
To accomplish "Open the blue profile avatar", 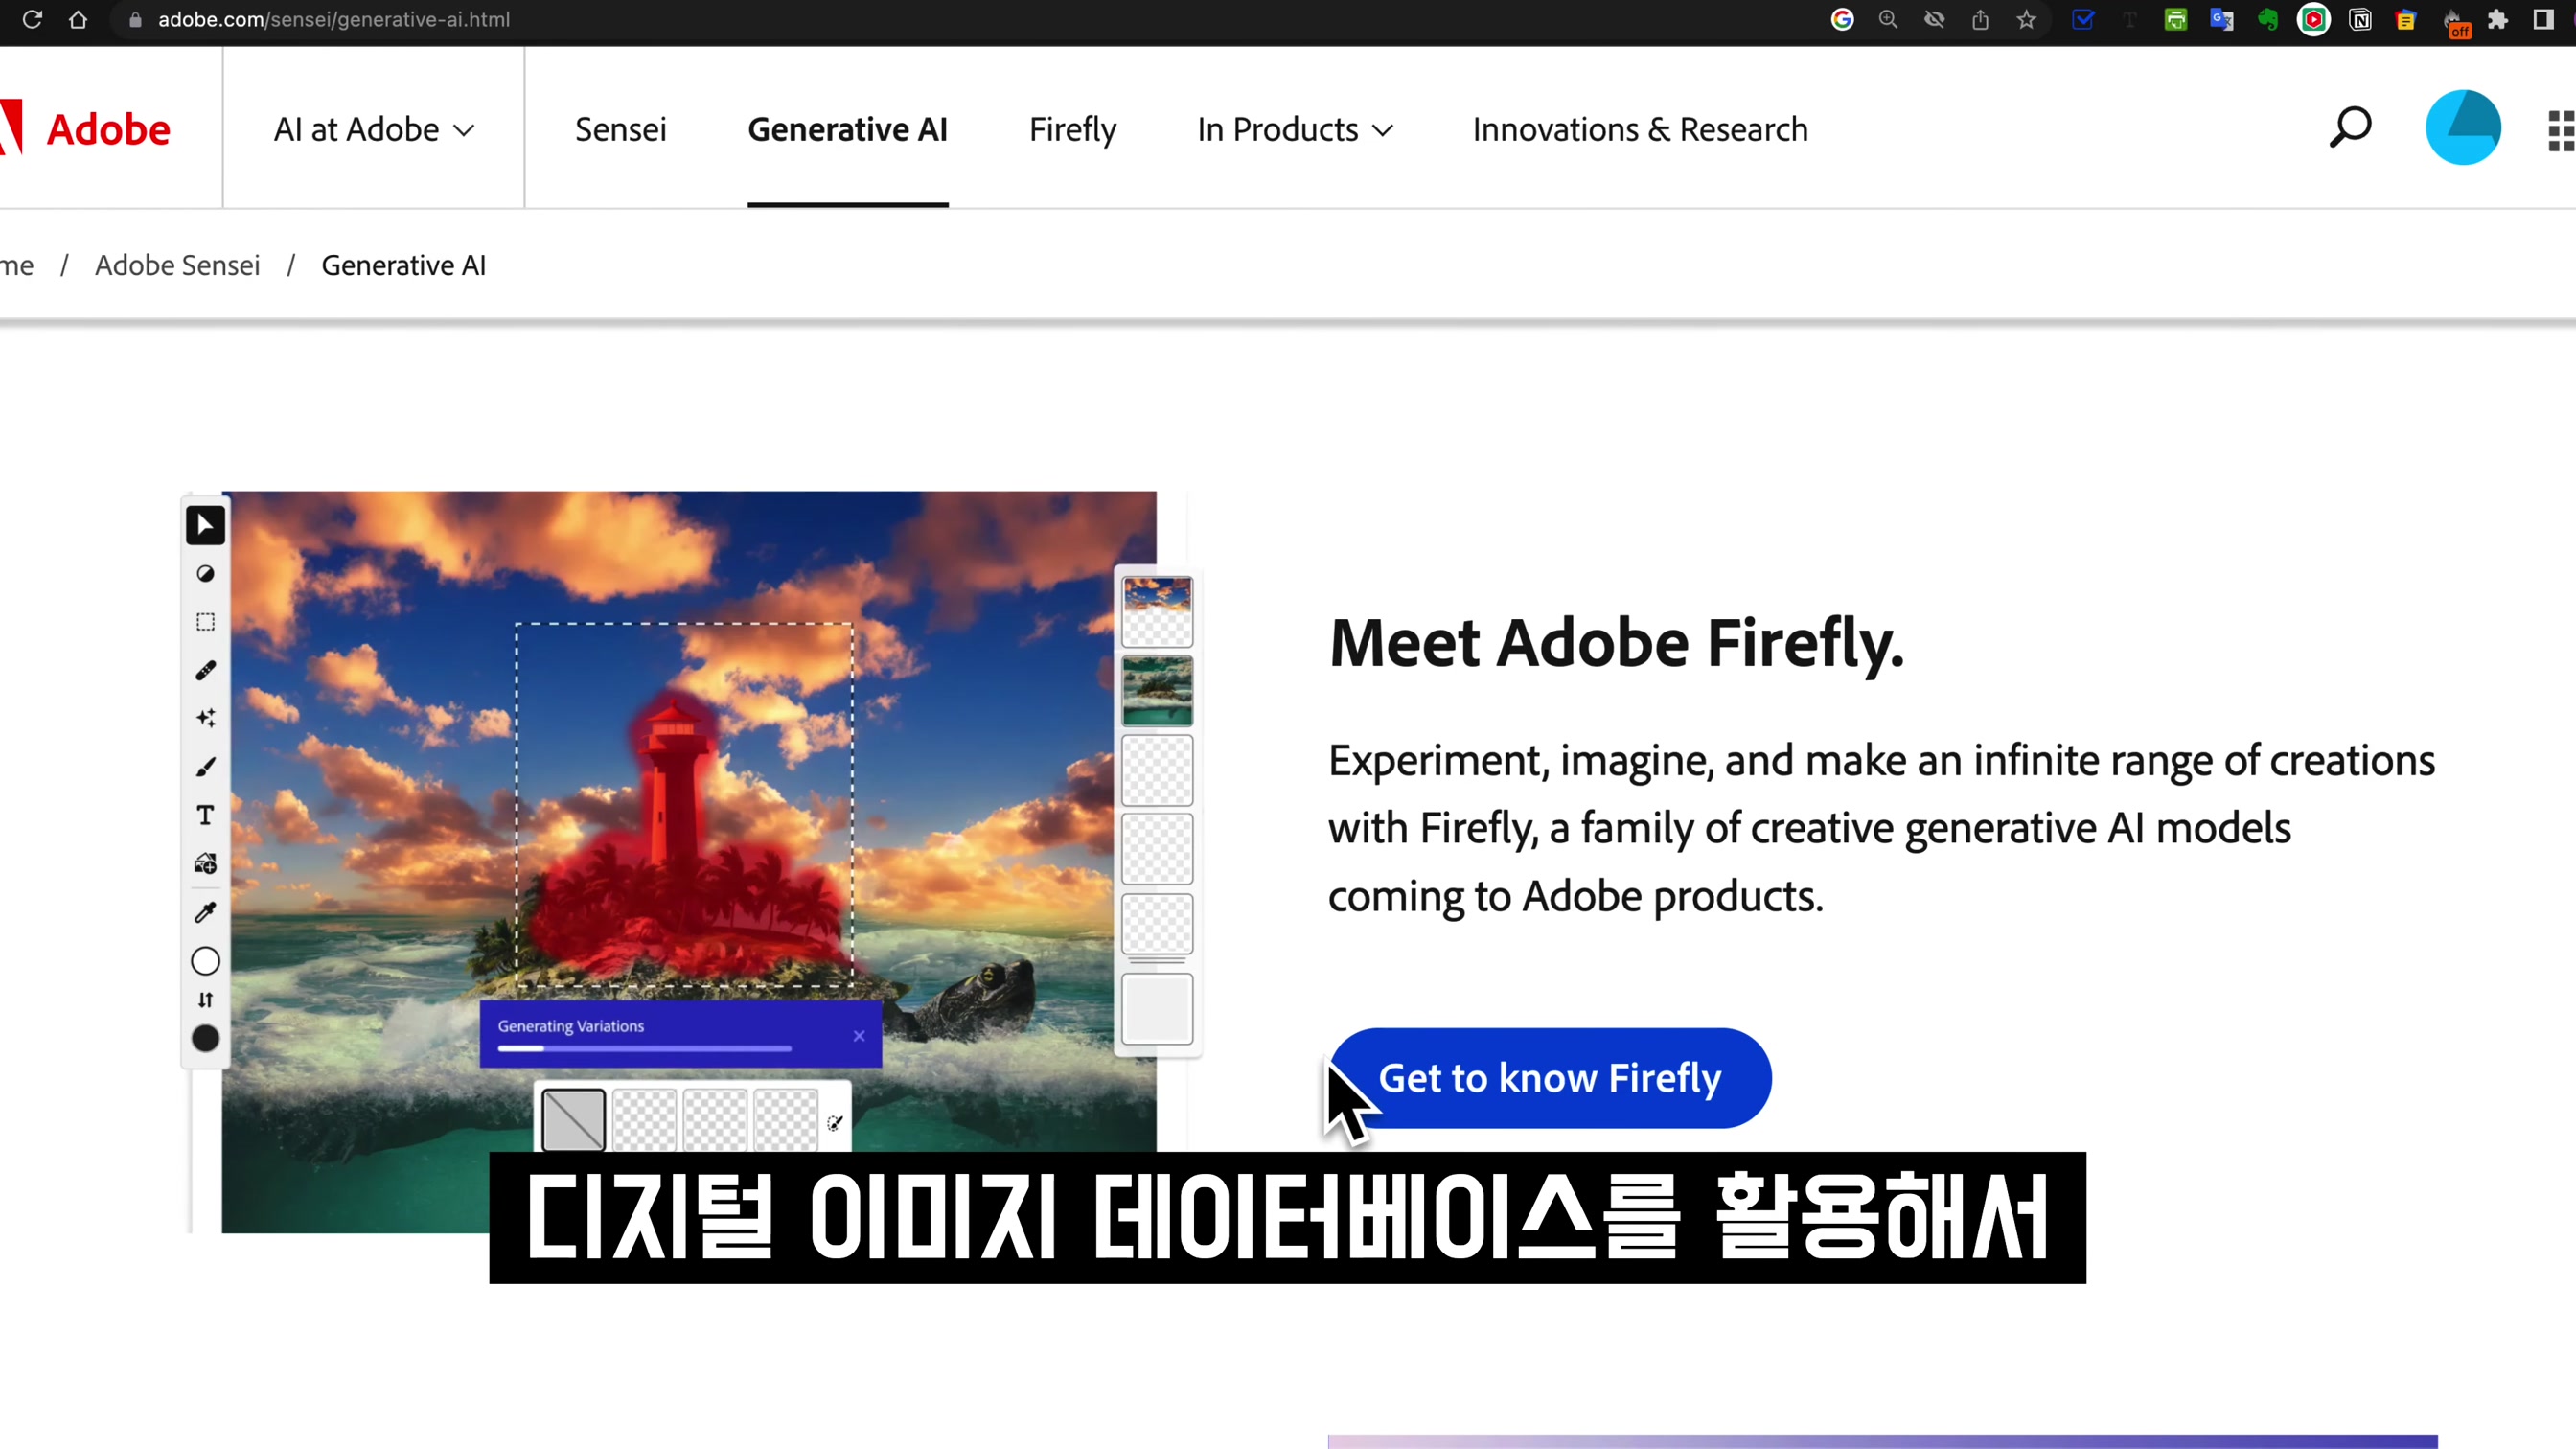I will coord(2463,127).
